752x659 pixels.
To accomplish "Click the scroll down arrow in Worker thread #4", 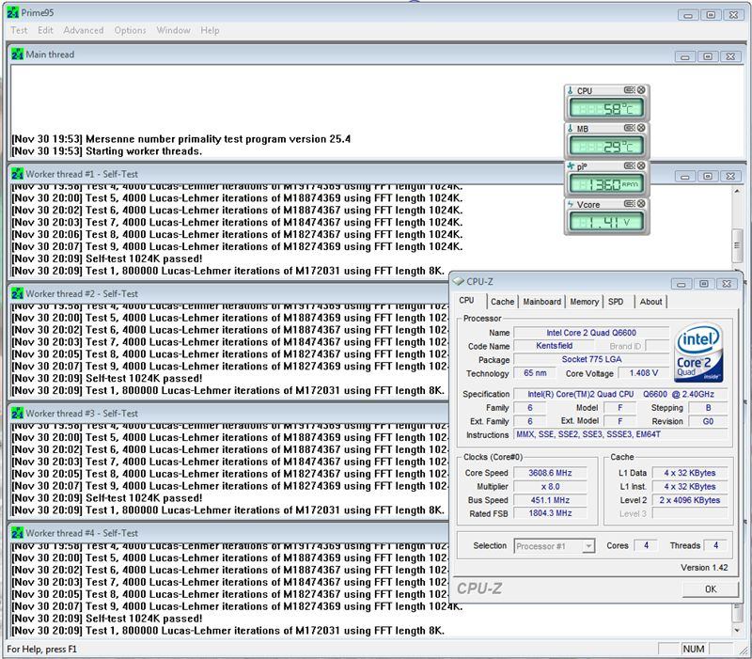I will tap(737, 630).
